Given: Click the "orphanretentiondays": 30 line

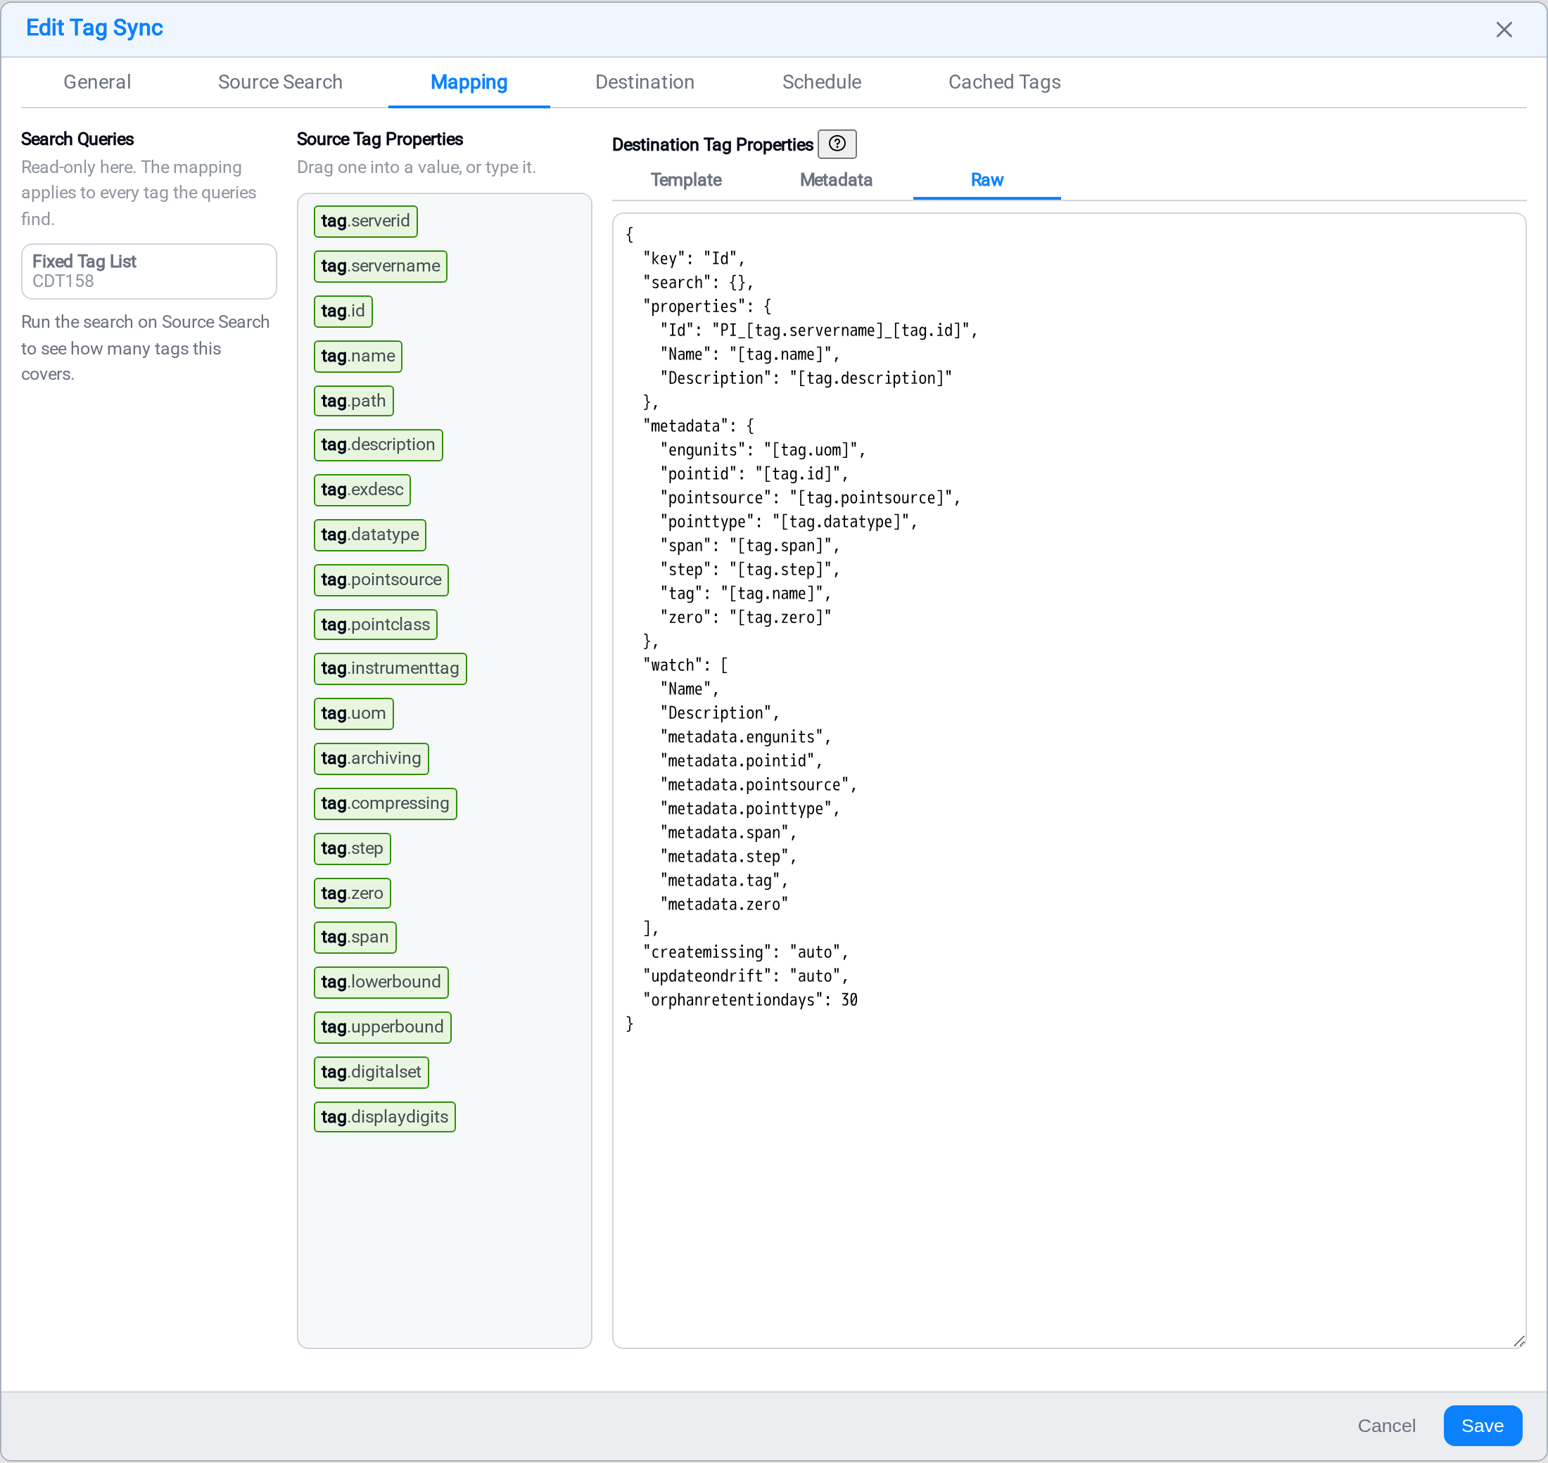Looking at the screenshot, I should coord(750,999).
